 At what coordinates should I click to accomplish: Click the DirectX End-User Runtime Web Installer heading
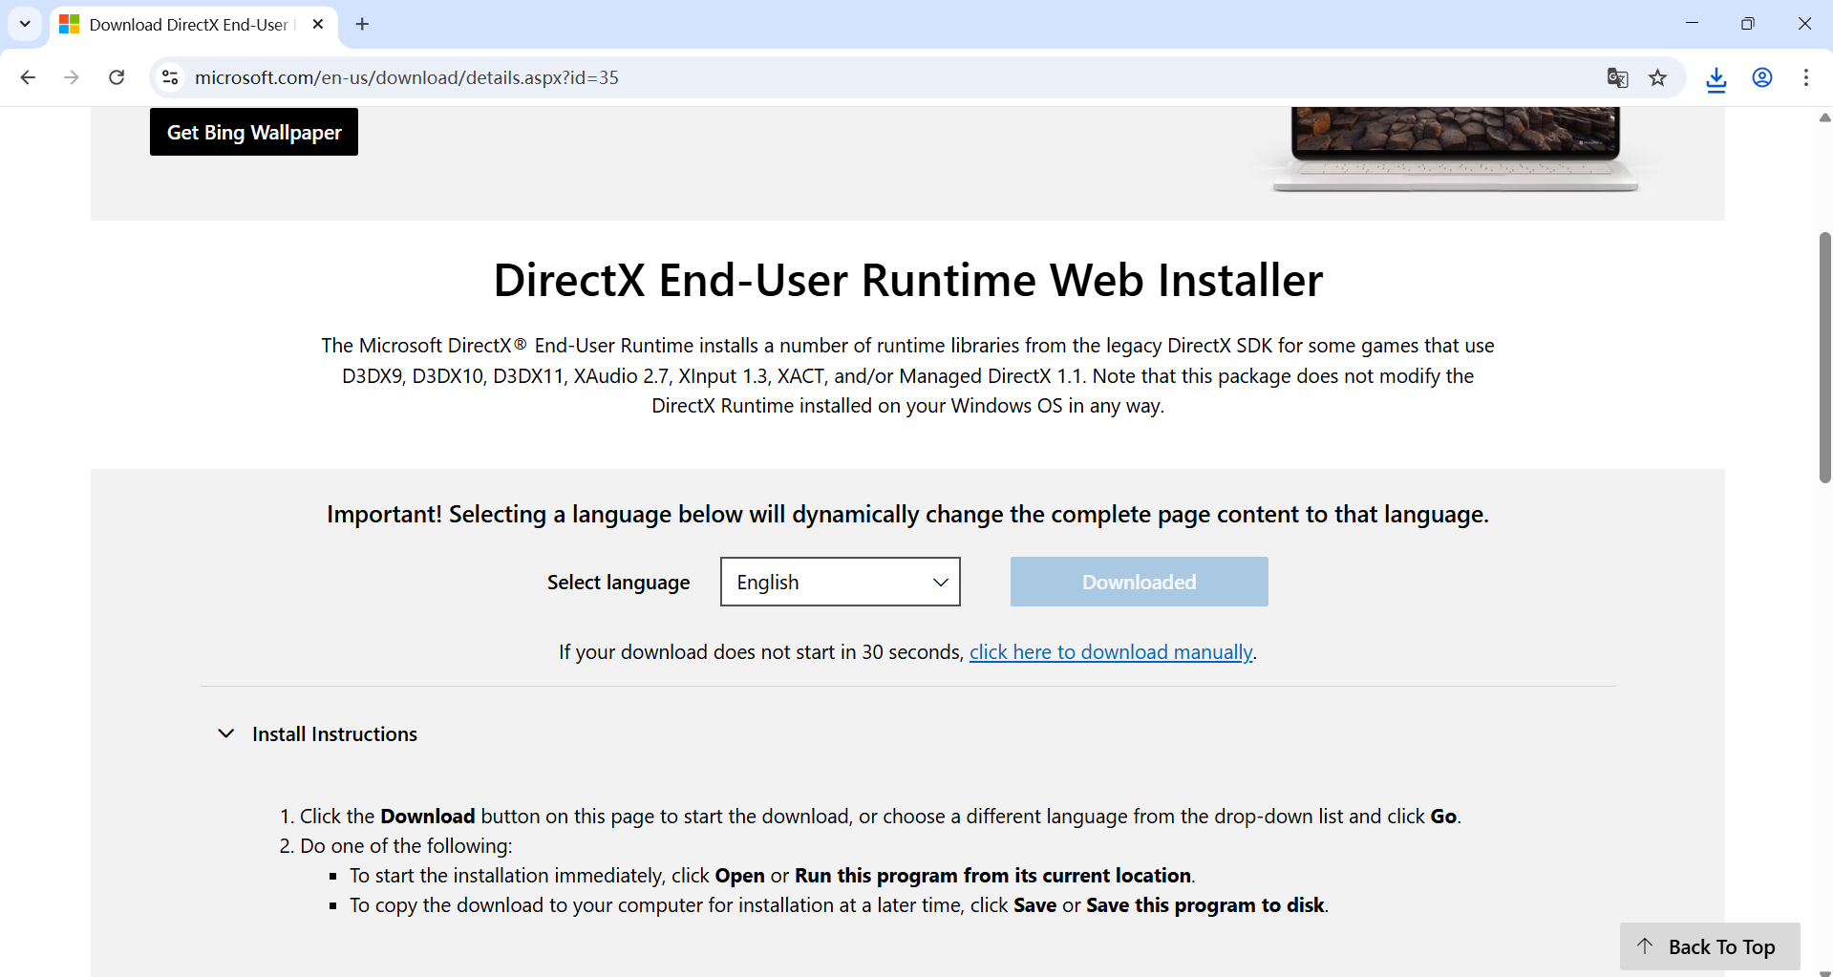point(907,281)
